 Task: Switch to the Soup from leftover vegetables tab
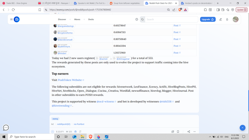(x=126, y=3)
